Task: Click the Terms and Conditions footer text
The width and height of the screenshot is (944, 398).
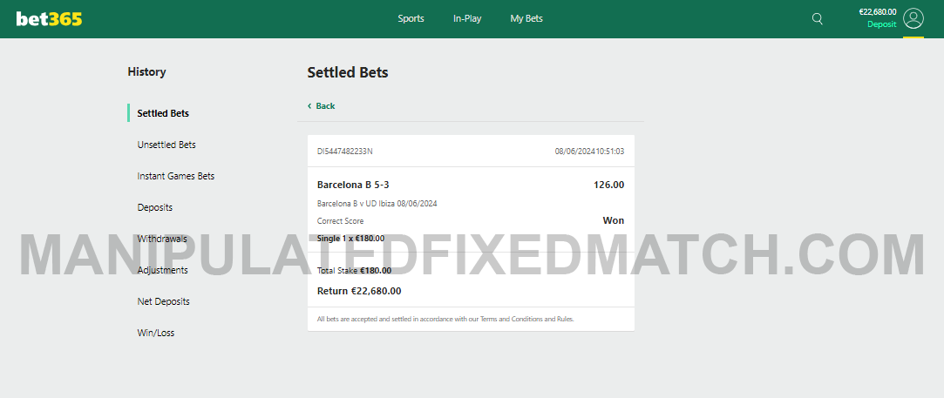Action: [515, 320]
